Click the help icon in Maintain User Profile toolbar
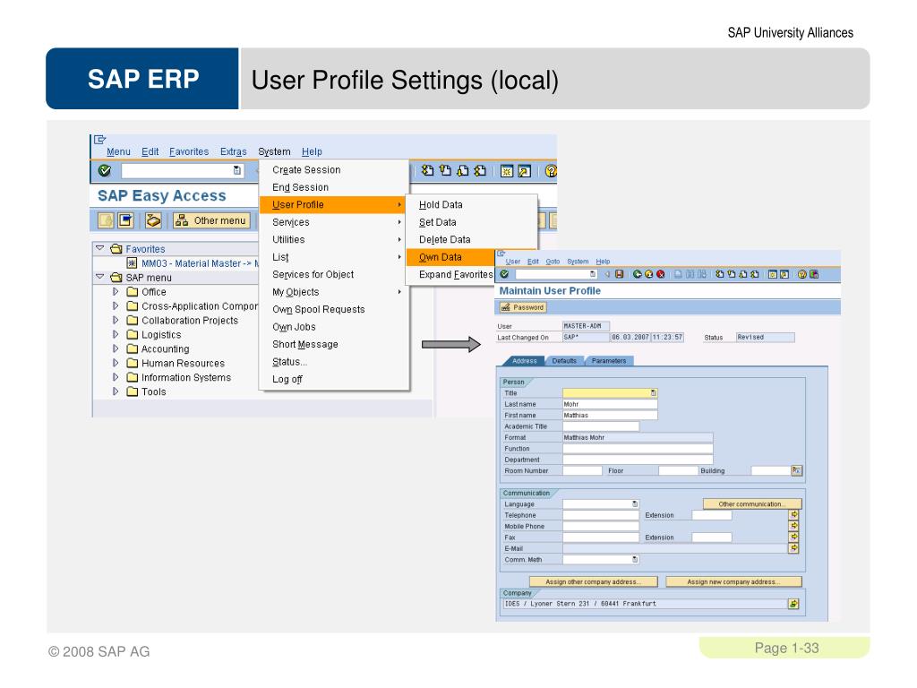The height and width of the screenshot is (688, 917). click(x=802, y=274)
